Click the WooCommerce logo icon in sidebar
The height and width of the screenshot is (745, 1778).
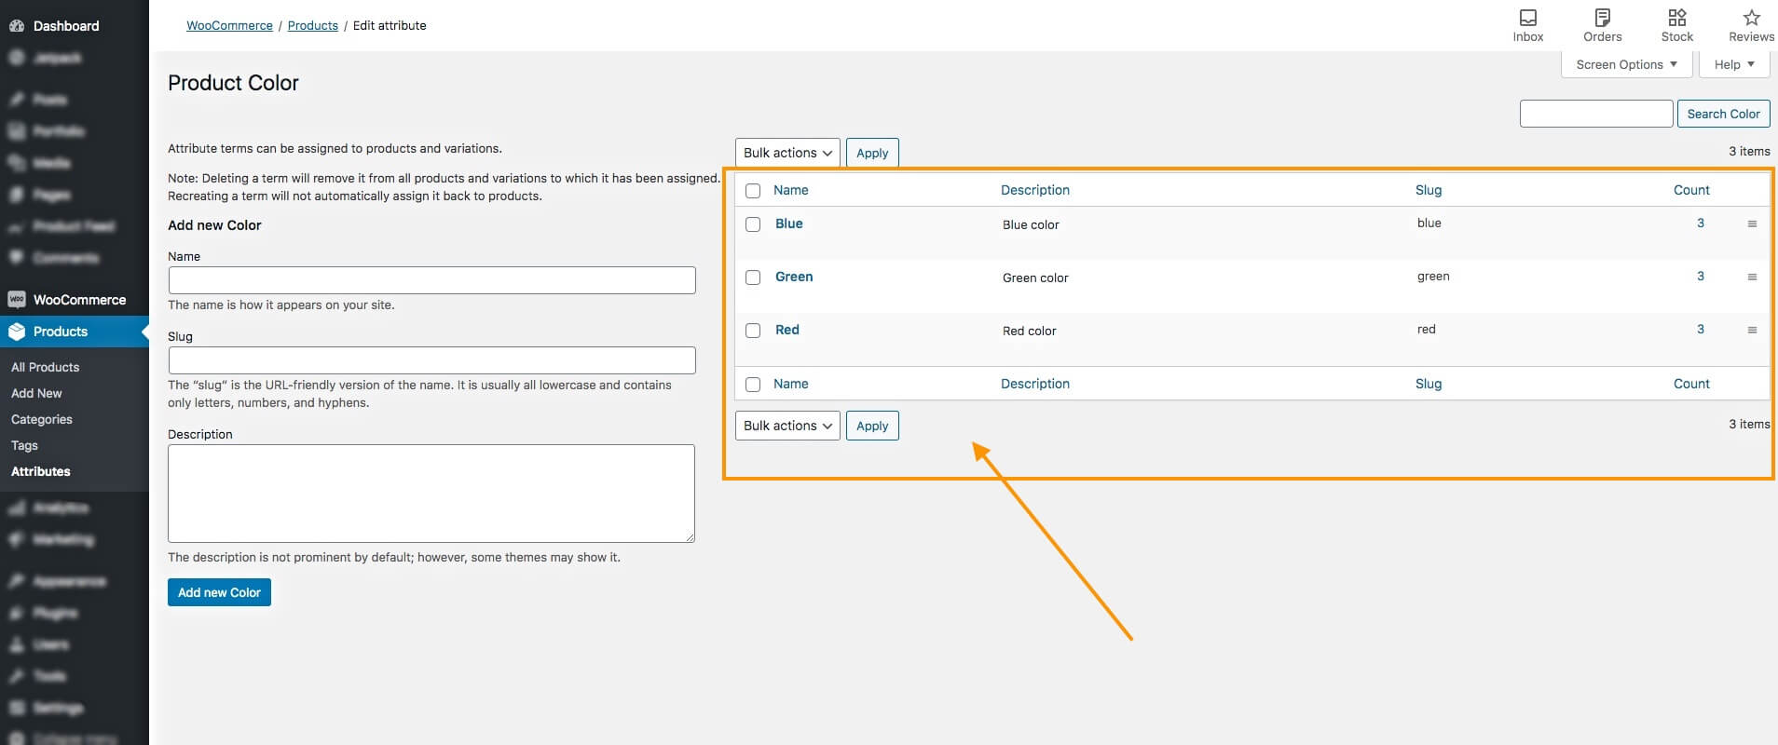click(16, 300)
